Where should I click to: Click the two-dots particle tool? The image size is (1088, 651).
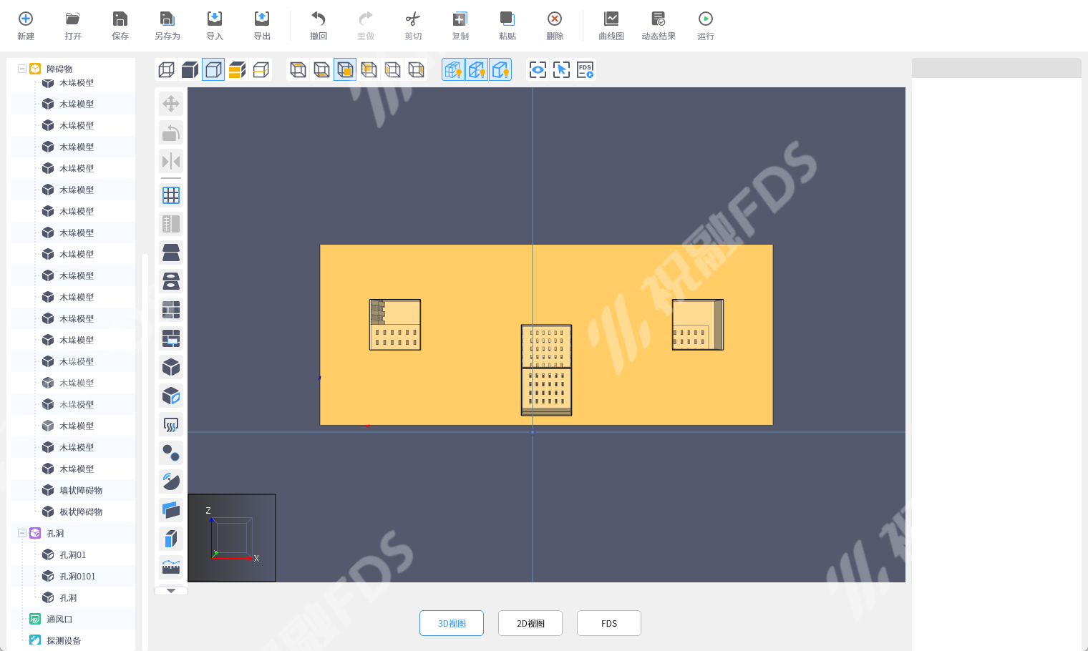tap(171, 453)
